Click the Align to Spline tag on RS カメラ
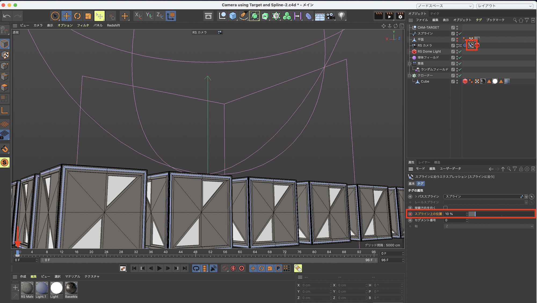Screen dimensions: 537x303 471,45
